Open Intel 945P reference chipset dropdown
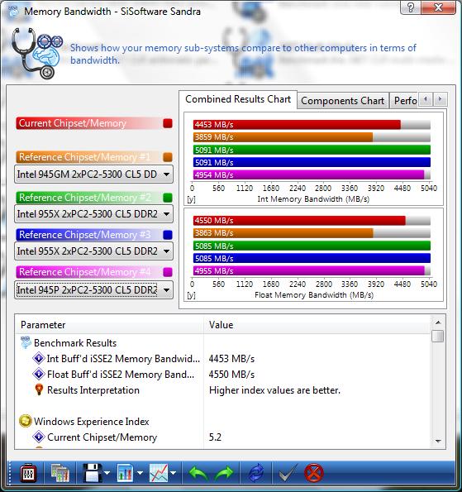 pos(93,290)
